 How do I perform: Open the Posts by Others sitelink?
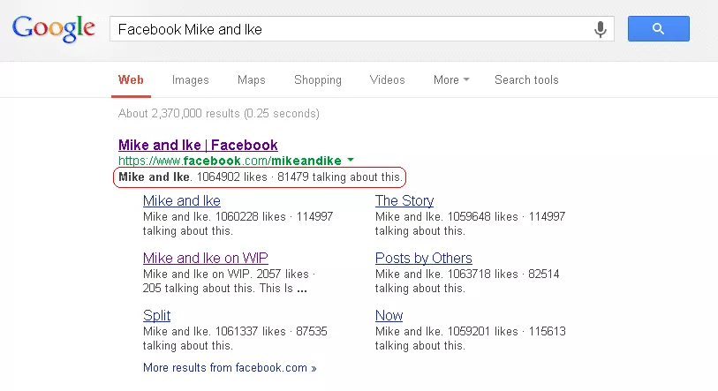point(424,258)
